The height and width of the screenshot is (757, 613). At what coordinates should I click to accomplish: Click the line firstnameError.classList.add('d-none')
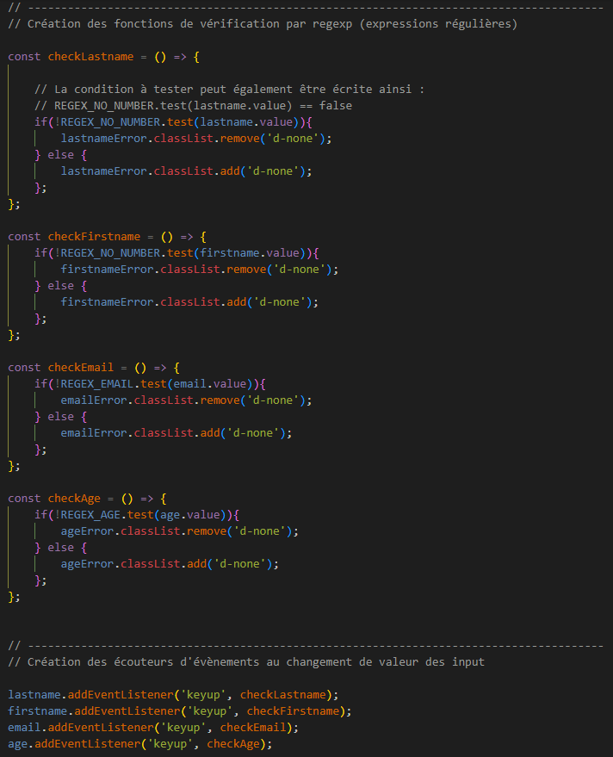(189, 302)
